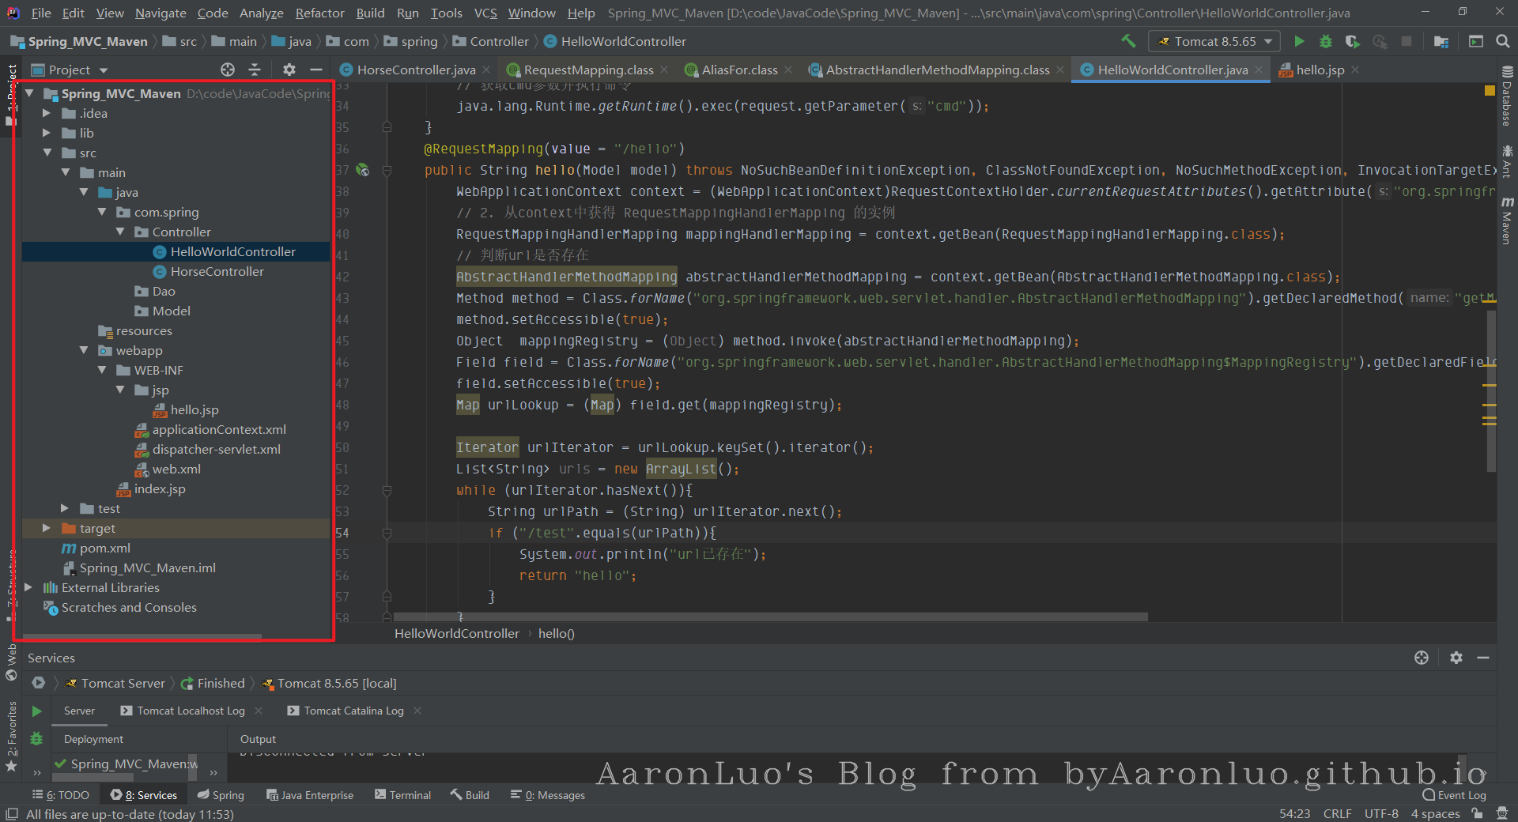Switch to RequestMapping.class tab
This screenshot has width=1518, height=822.
point(588,70)
